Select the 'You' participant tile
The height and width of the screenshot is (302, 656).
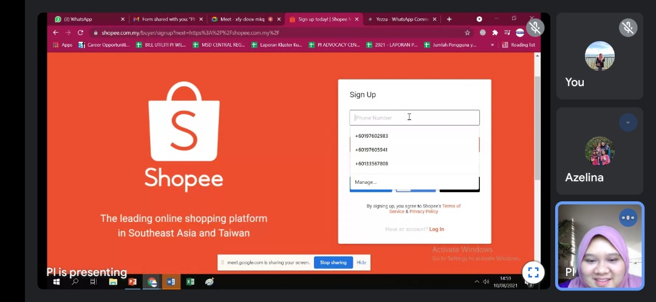point(600,56)
